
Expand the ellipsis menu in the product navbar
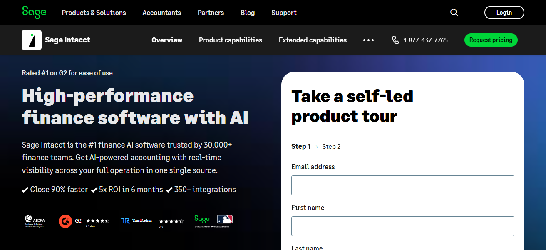point(368,40)
